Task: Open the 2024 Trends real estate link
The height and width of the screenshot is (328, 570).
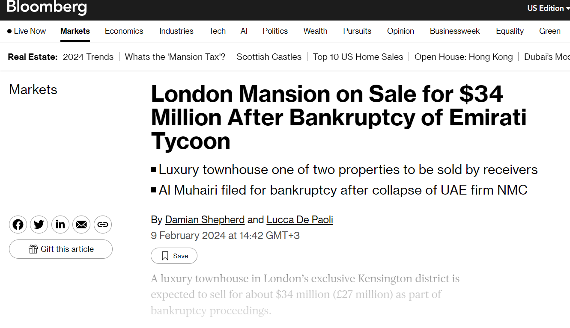Action: click(88, 57)
